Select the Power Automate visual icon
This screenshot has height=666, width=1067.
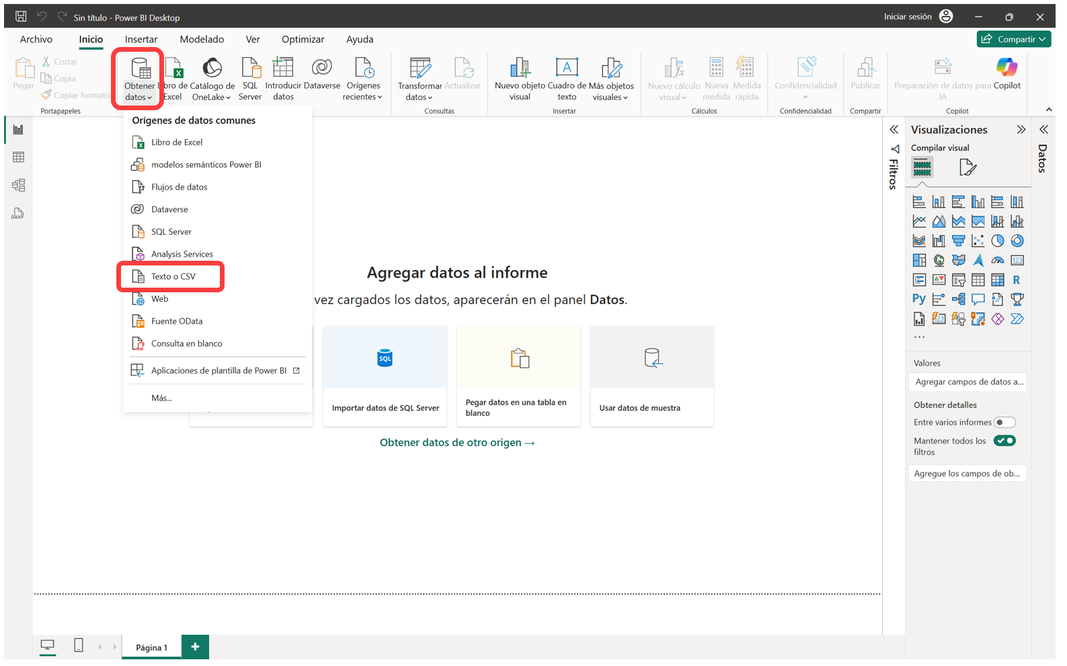[x=1017, y=319]
